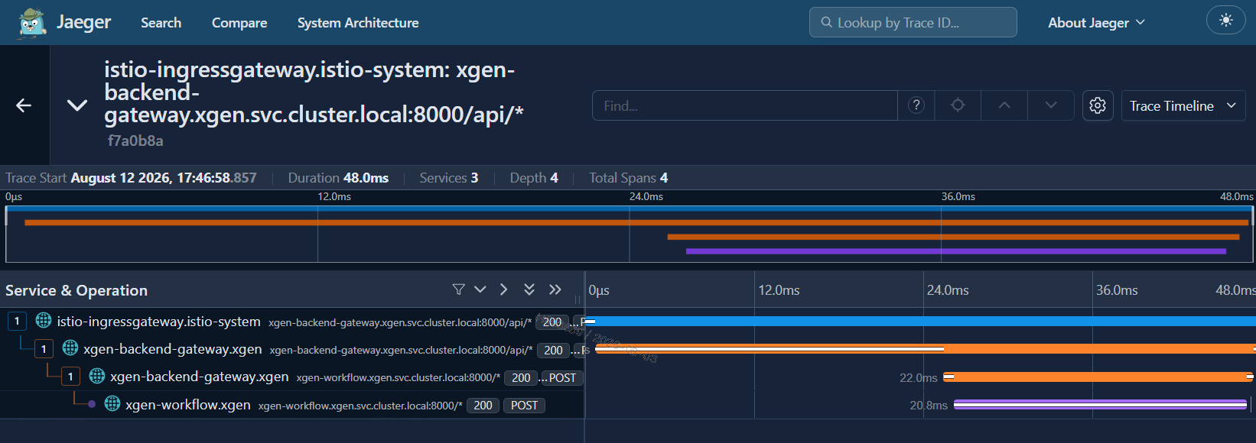This screenshot has width=1256, height=443.
Task: Click the Jaeger gopher logo
Action: pos(31,23)
